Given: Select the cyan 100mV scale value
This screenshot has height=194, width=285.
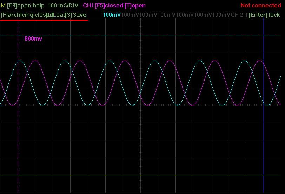Looking at the screenshot, I should (x=112, y=15).
